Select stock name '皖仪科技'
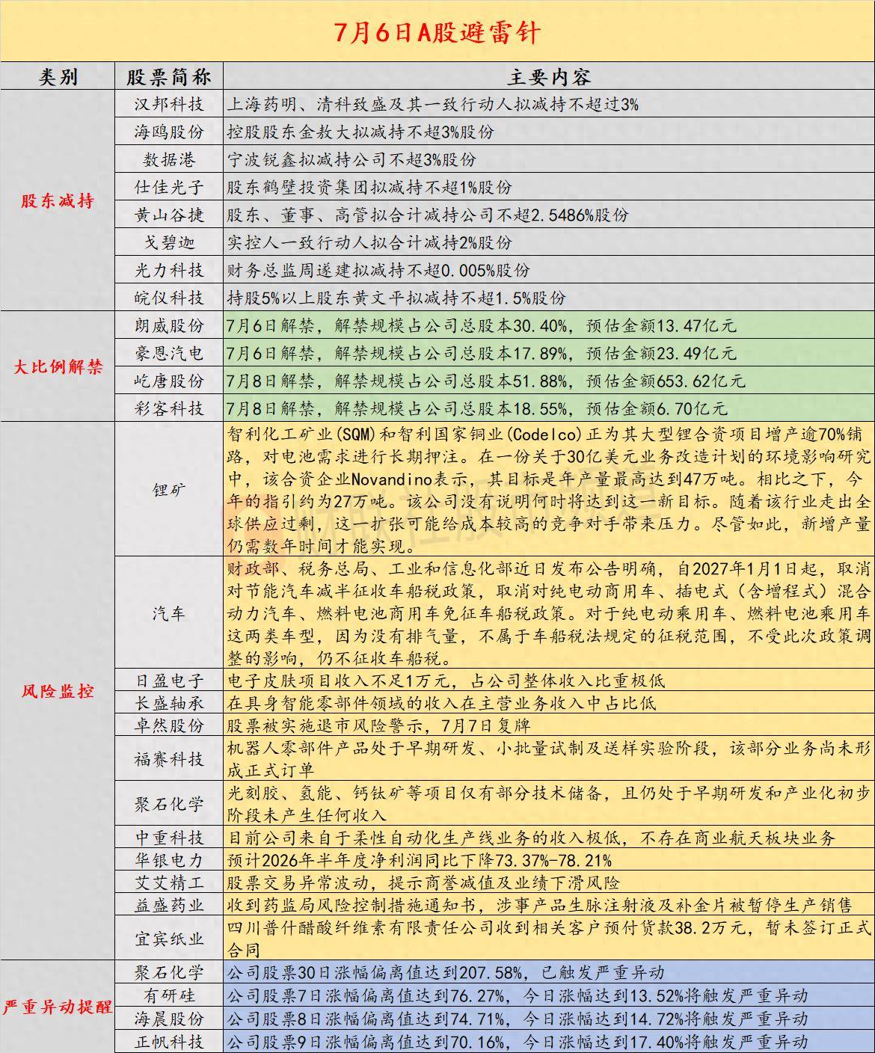The image size is (875, 1053). click(169, 298)
